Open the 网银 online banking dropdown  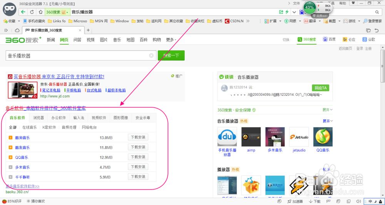click(x=293, y=21)
